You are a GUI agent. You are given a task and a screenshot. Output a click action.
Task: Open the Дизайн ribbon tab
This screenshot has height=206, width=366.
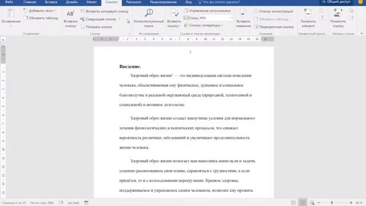pos(71,2)
